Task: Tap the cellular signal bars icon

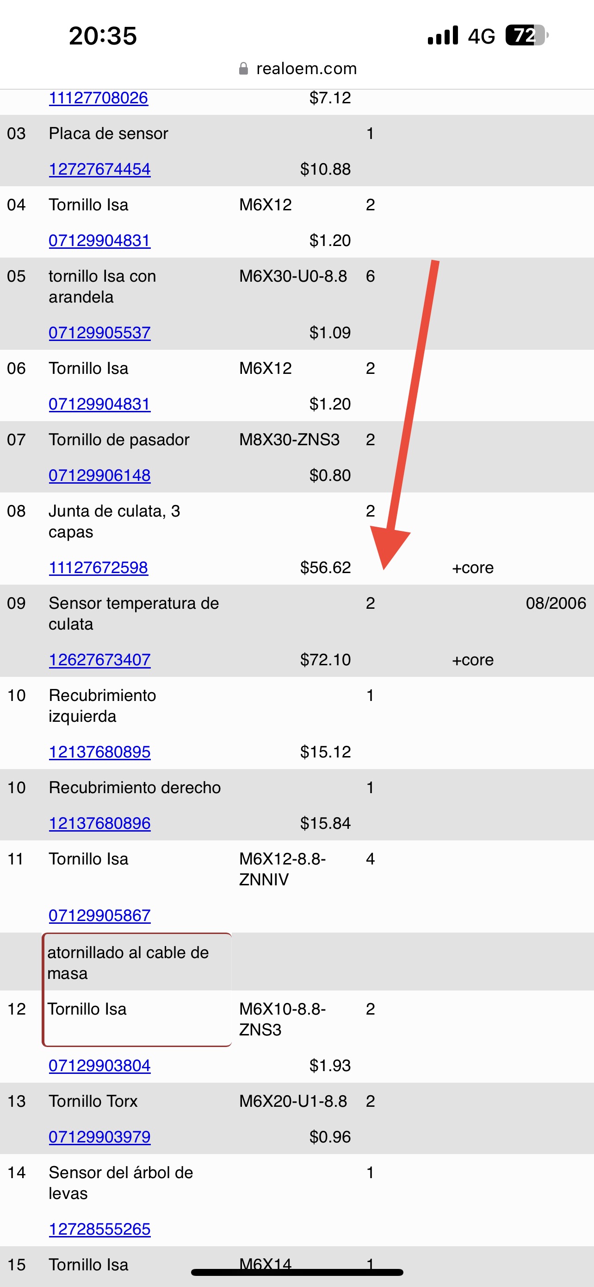Action: click(x=443, y=36)
